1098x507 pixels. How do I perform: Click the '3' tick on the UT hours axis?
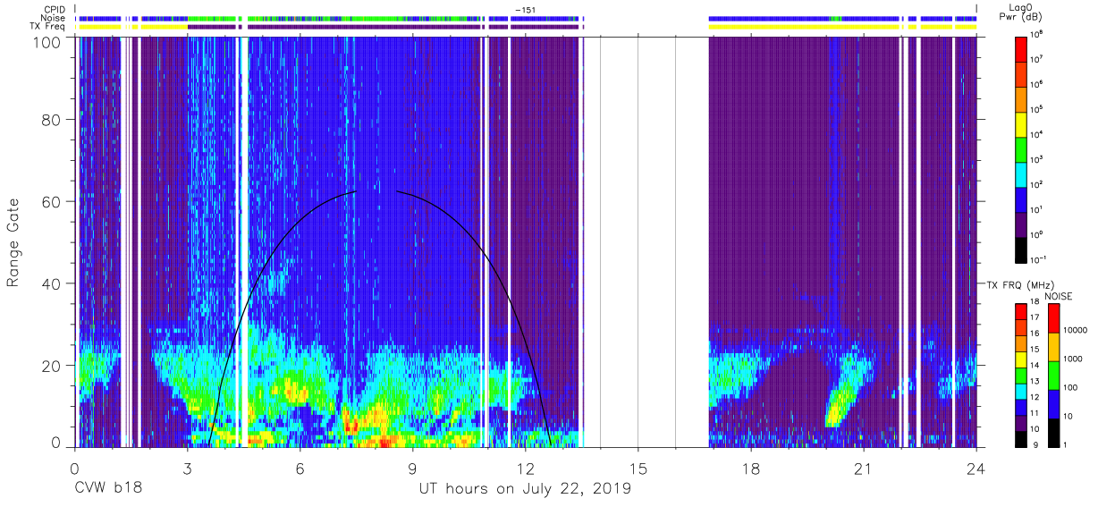coord(187,468)
